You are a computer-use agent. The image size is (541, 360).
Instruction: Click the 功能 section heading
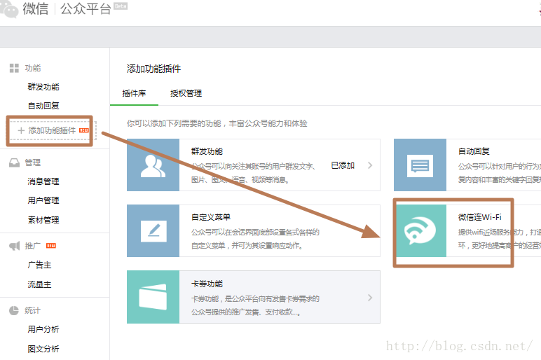point(33,68)
